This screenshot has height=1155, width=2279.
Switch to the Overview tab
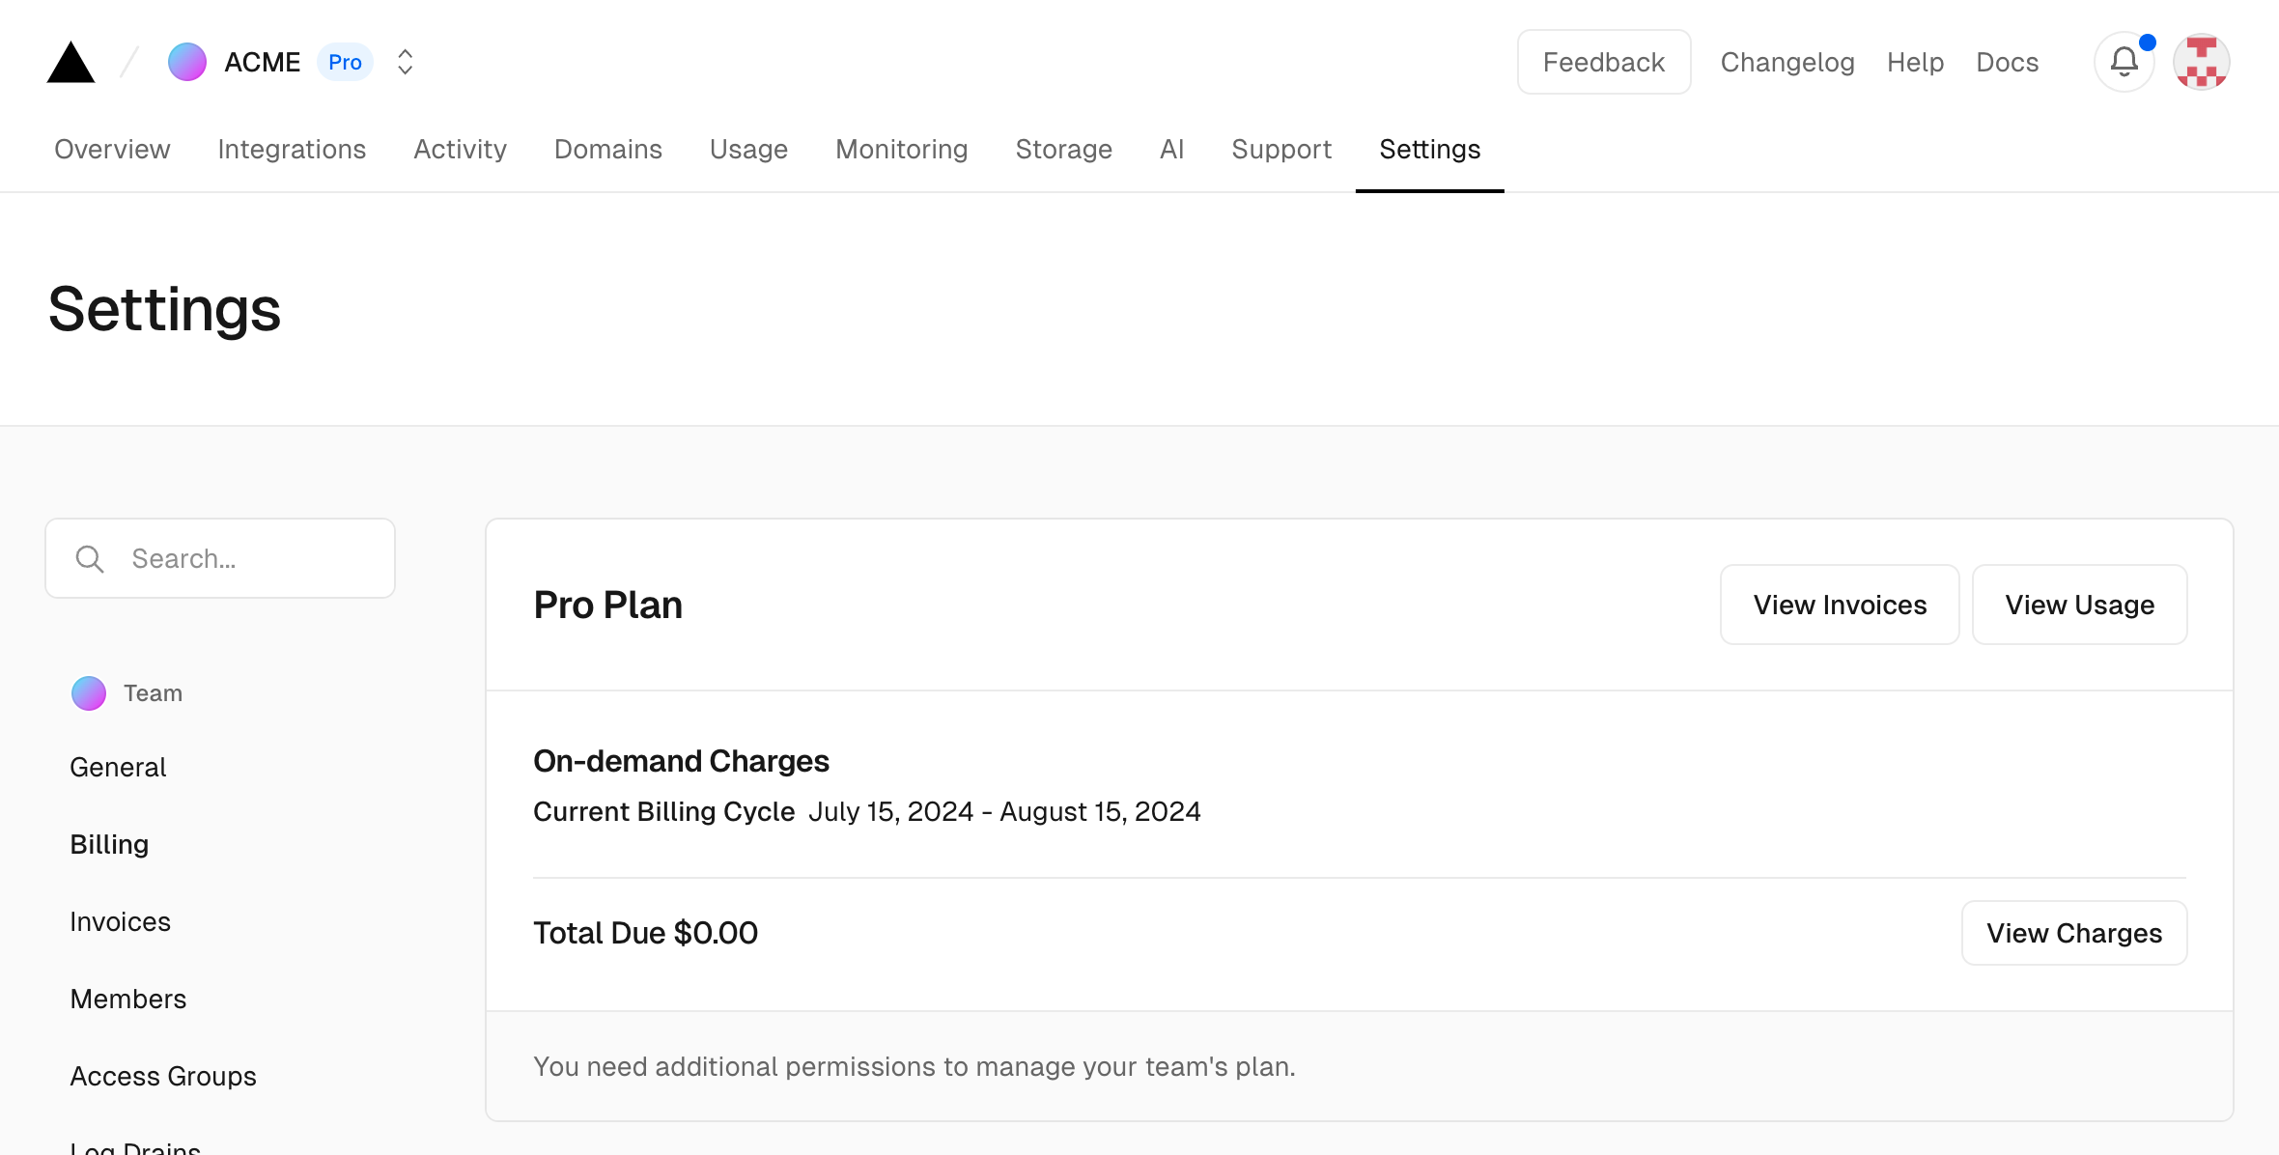tap(112, 149)
